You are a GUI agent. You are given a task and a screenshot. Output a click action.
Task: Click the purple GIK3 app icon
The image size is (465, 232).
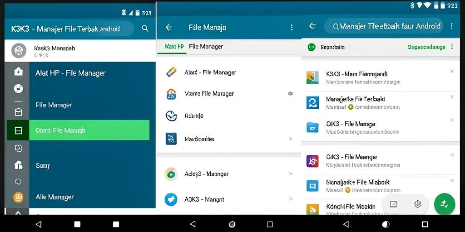[x=312, y=161]
